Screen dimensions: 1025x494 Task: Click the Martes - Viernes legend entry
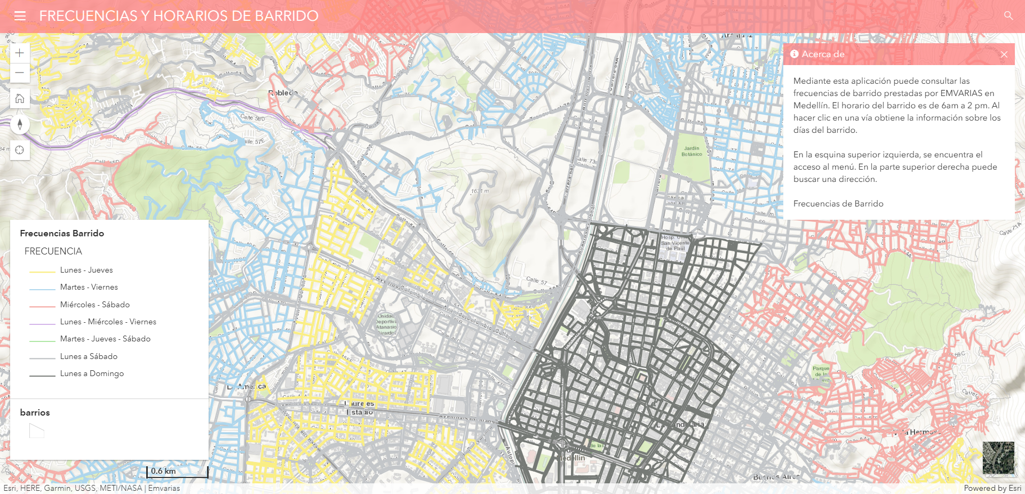[89, 287]
